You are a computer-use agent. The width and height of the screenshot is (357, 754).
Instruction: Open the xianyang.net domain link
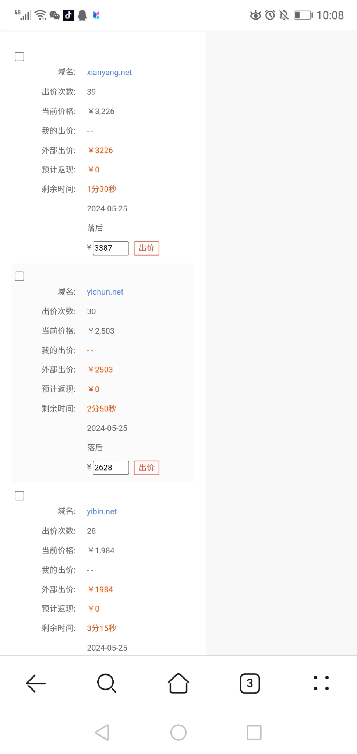pyautogui.click(x=109, y=72)
